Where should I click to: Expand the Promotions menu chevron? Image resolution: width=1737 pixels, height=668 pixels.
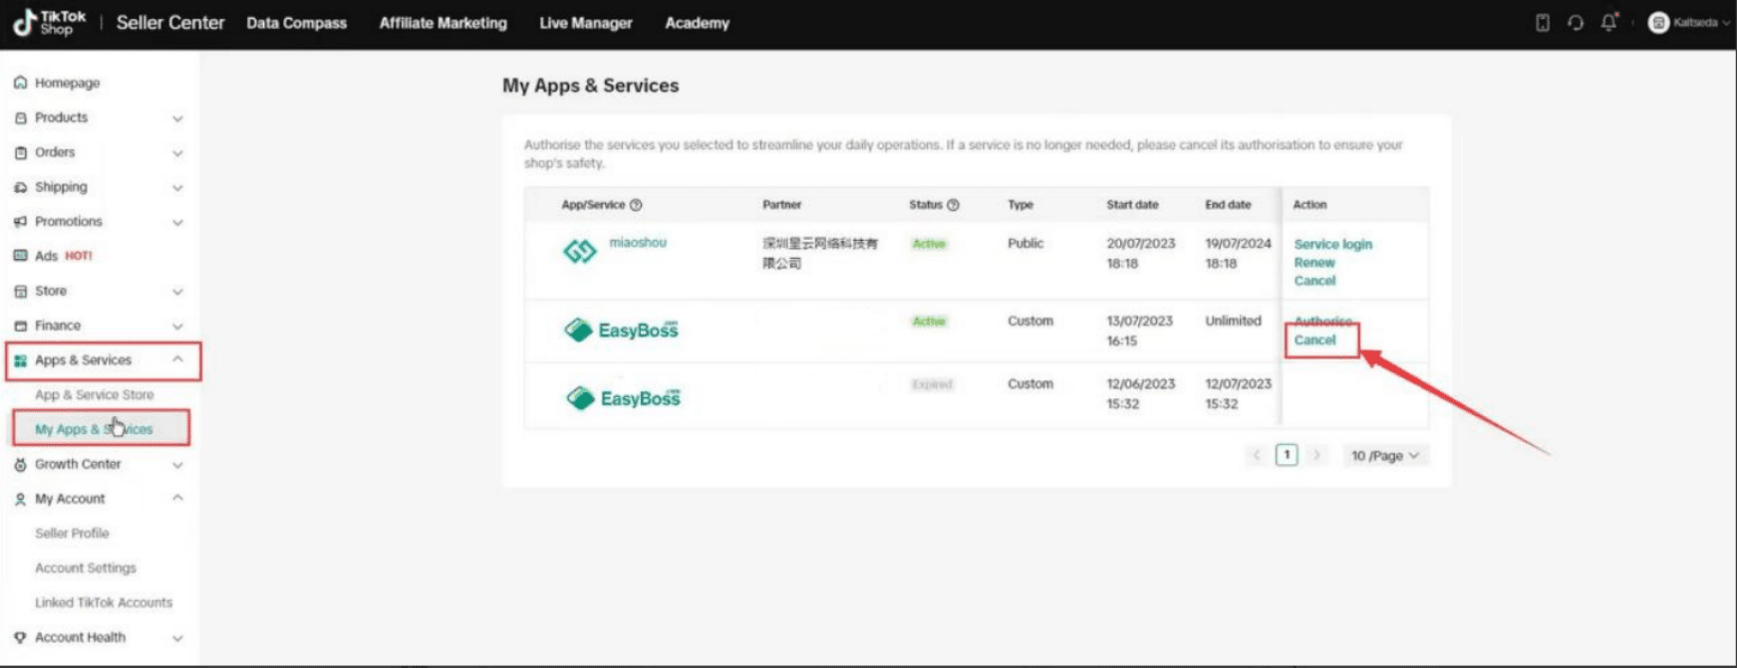[177, 222]
